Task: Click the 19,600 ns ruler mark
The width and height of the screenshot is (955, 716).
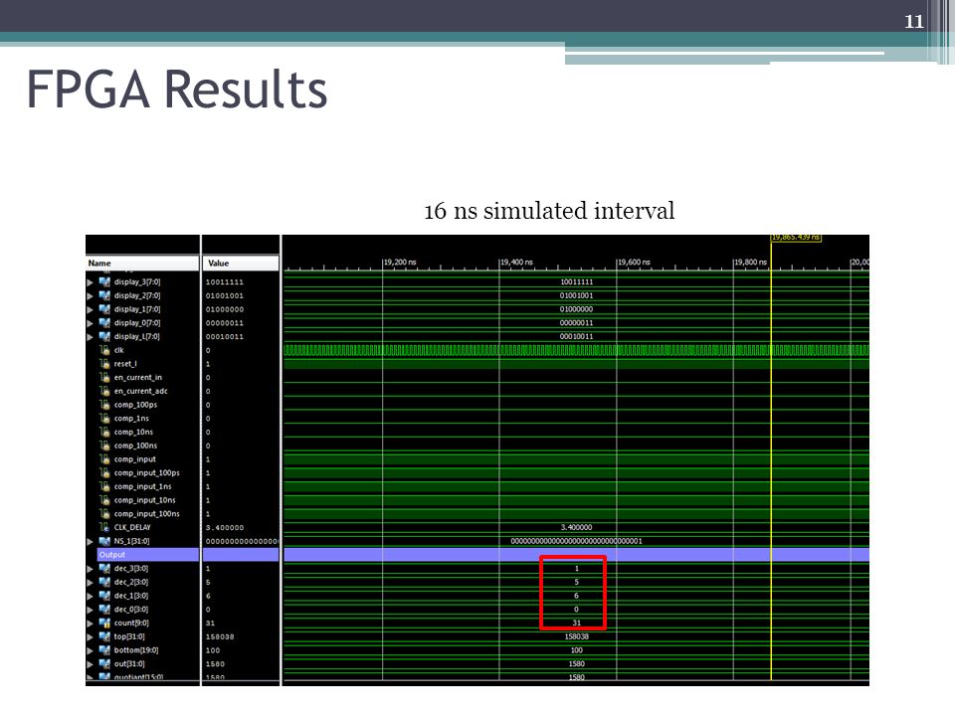Action: (x=634, y=263)
